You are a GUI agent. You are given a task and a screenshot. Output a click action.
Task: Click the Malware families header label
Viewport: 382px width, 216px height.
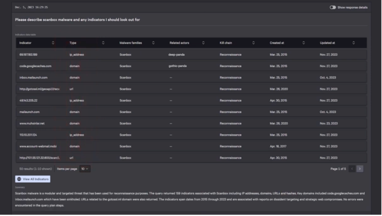tap(131, 43)
